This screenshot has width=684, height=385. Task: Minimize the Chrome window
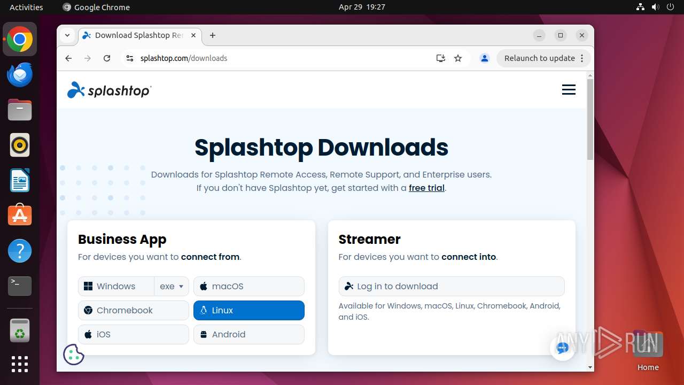(539, 35)
